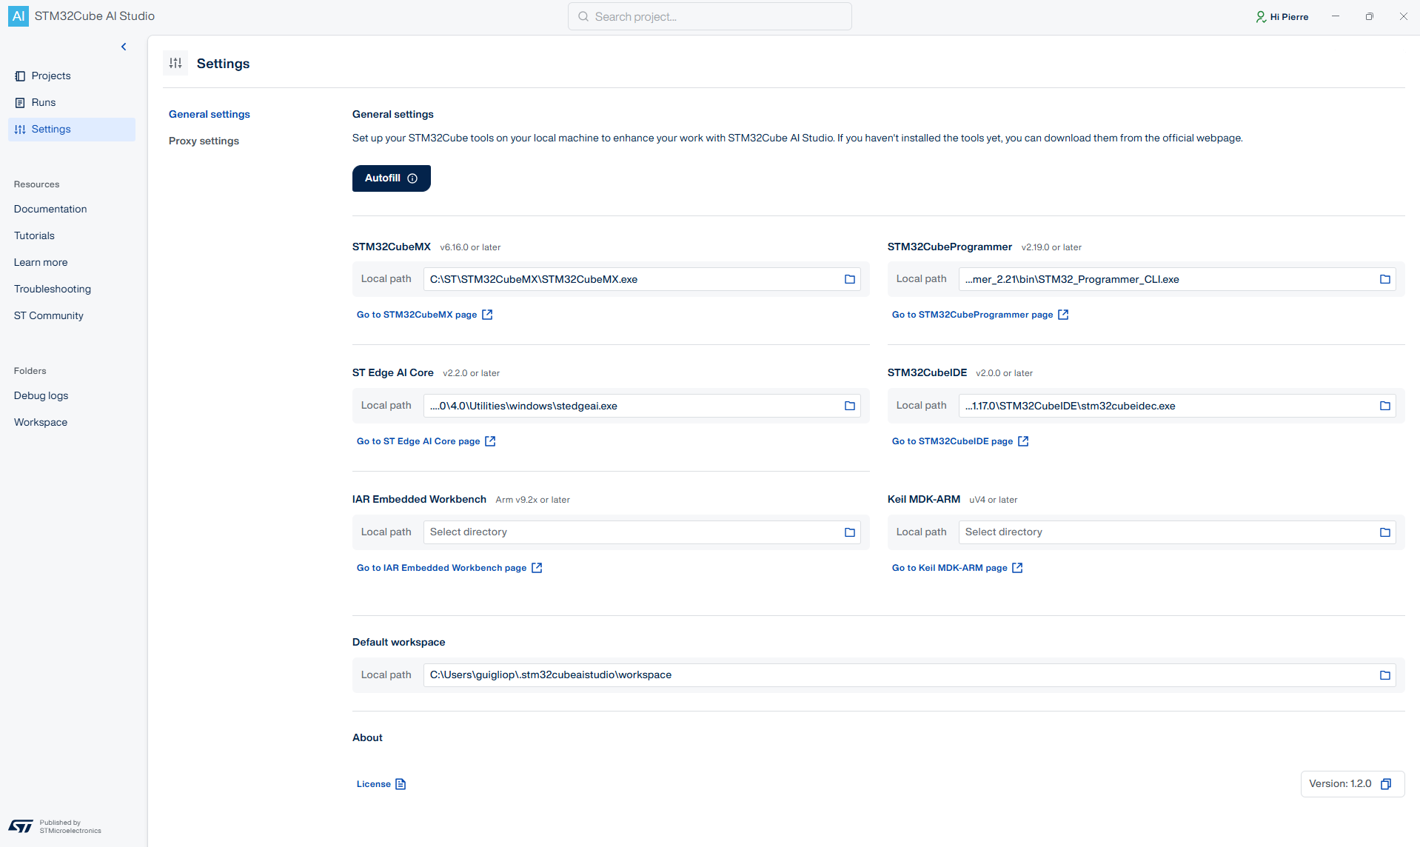Open the Projects section
Viewport: 1420px width, 847px height.
[72, 76]
